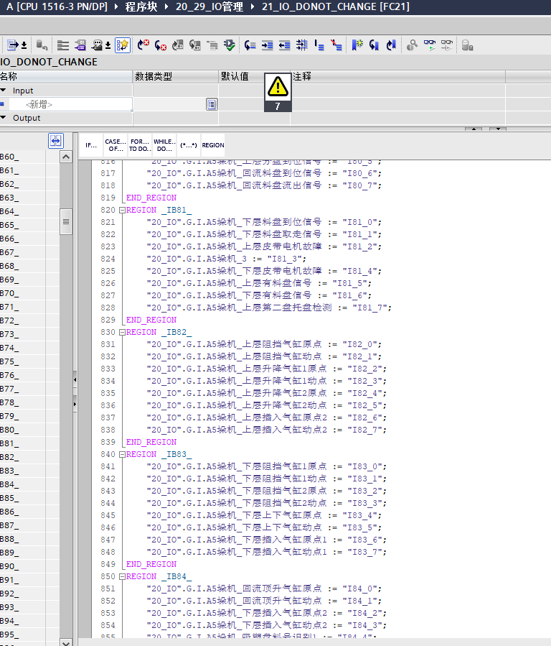
Task: Click the 名称 column header
Action: click(66, 76)
